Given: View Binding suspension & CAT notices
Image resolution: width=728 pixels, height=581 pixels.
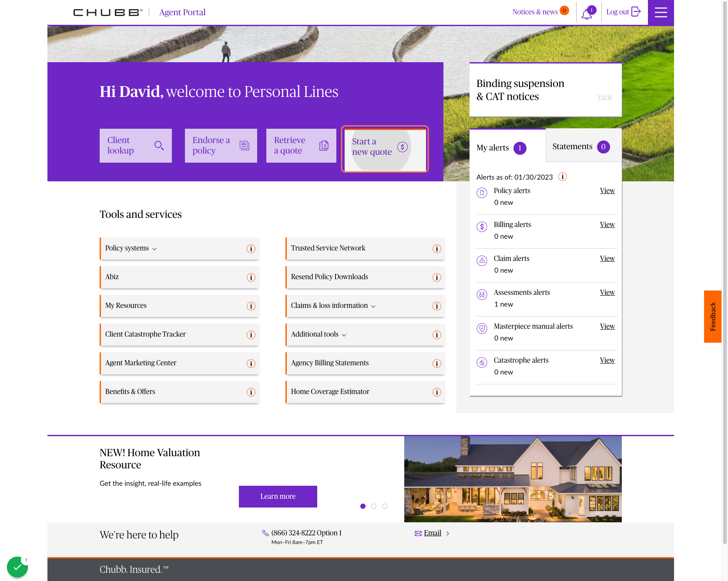Looking at the screenshot, I should (x=604, y=97).
